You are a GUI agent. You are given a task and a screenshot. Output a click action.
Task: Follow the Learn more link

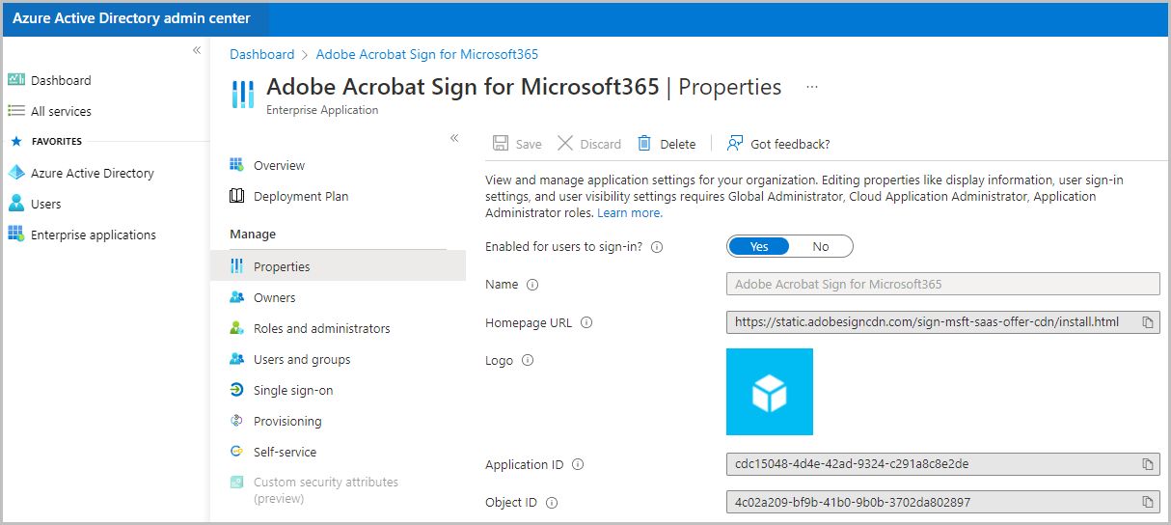click(x=629, y=212)
